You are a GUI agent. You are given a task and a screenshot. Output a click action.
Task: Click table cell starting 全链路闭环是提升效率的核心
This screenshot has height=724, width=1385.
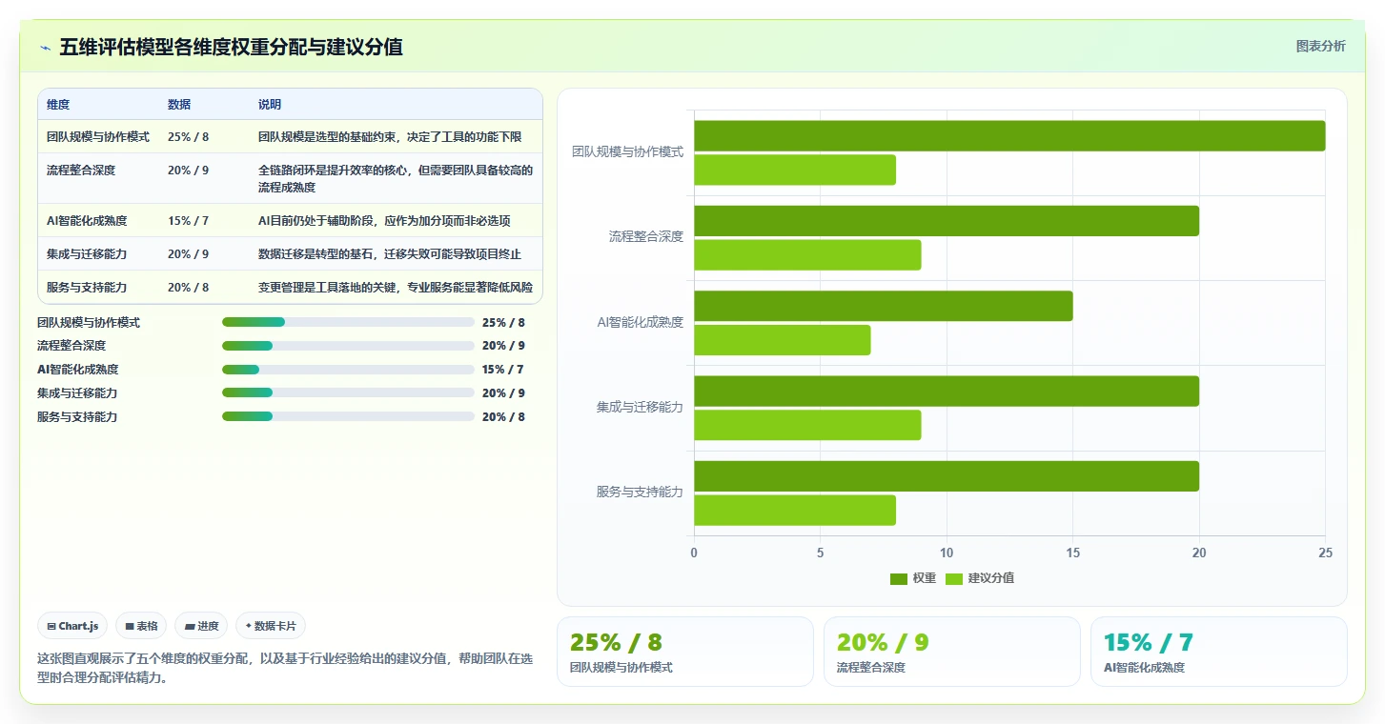tap(396, 179)
